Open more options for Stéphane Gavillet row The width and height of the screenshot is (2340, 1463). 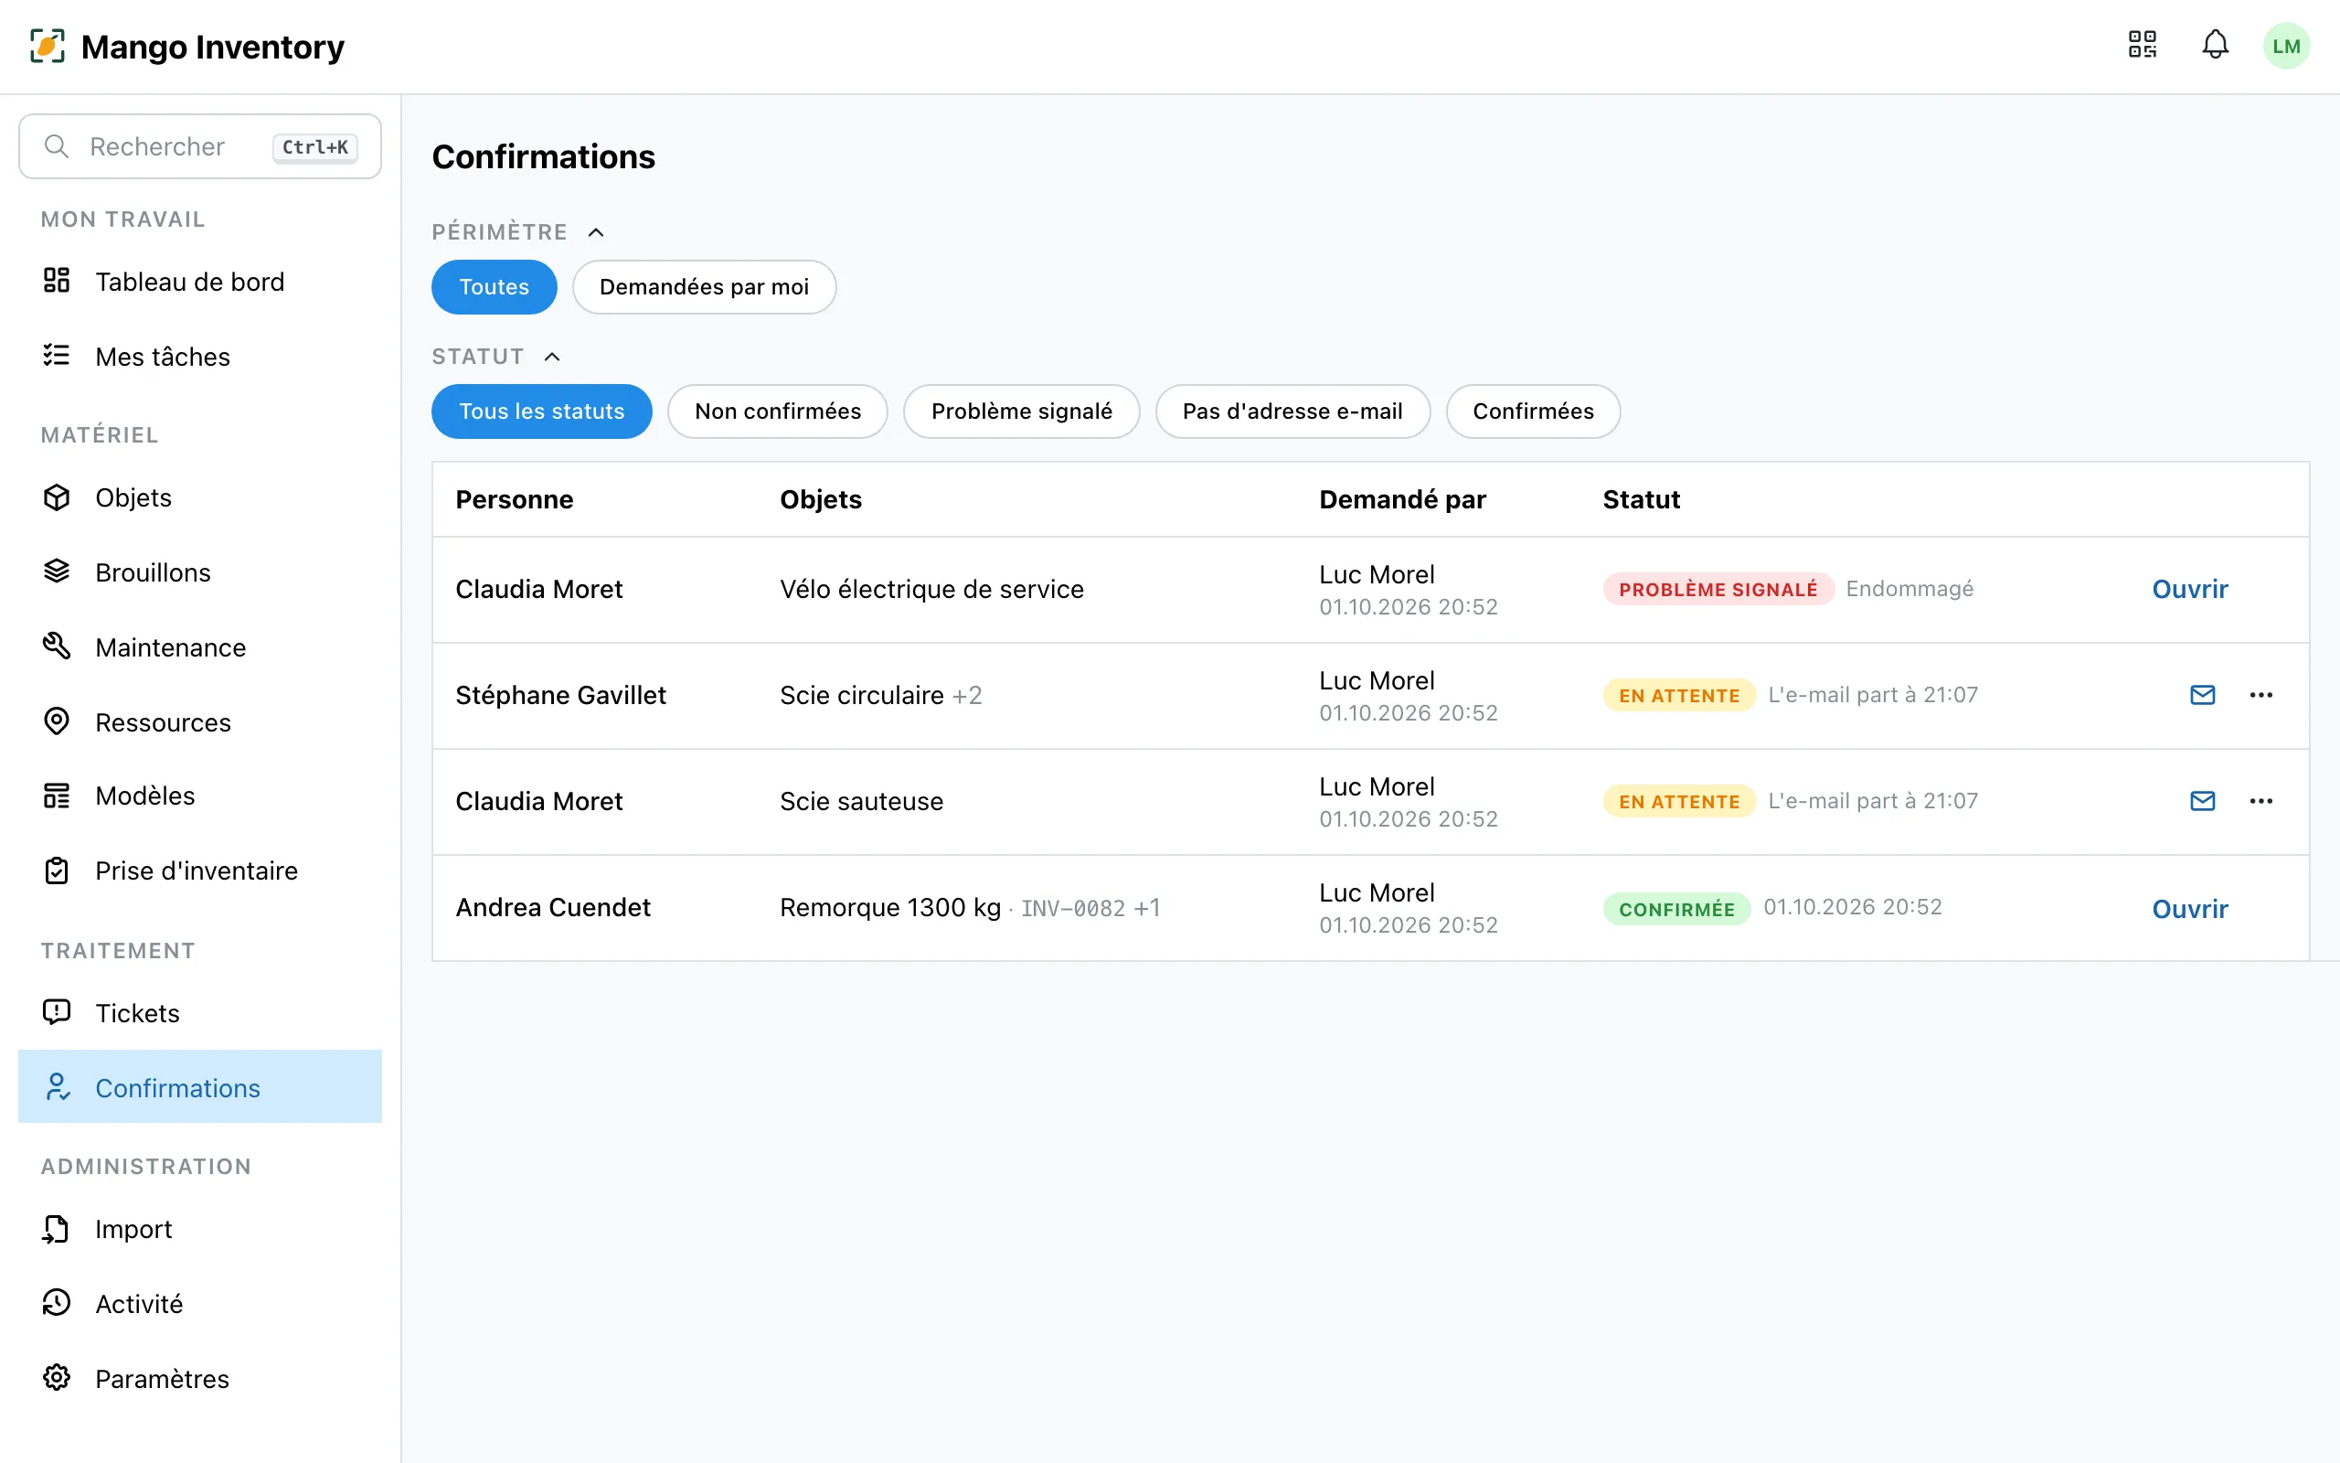[2260, 695]
